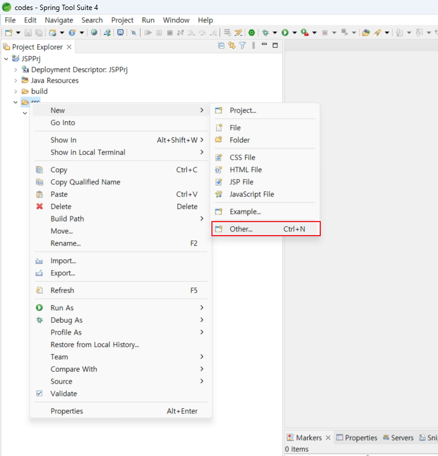Click the Terminate stop toolbar icon
The image size is (438, 456).
point(170,32)
